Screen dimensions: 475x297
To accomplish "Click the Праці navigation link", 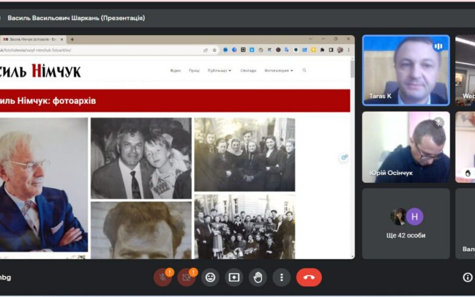I will point(194,71).
